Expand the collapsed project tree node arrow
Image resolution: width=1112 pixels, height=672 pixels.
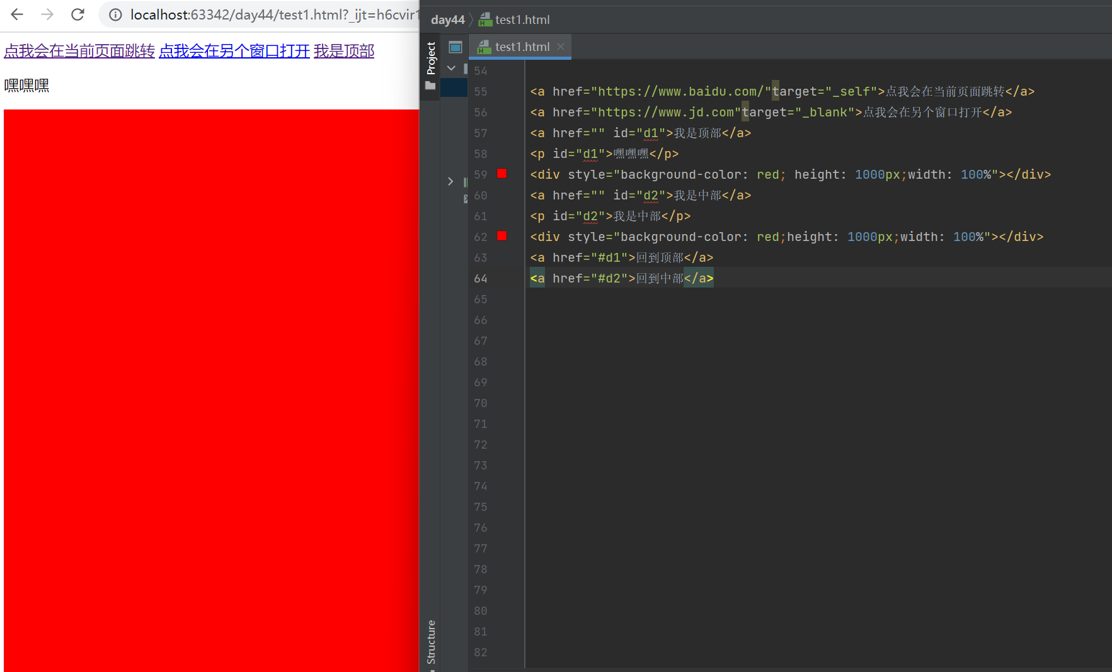(x=450, y=181)
